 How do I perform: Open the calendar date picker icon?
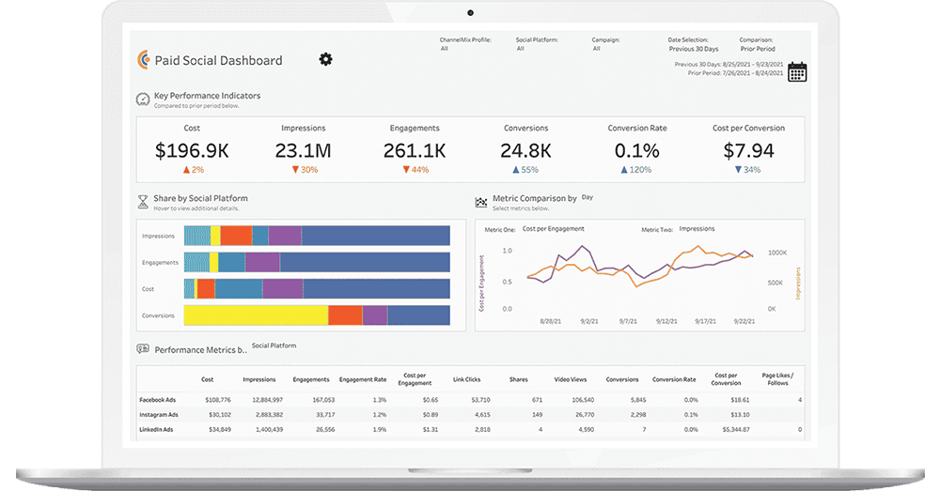click(797, 72)
